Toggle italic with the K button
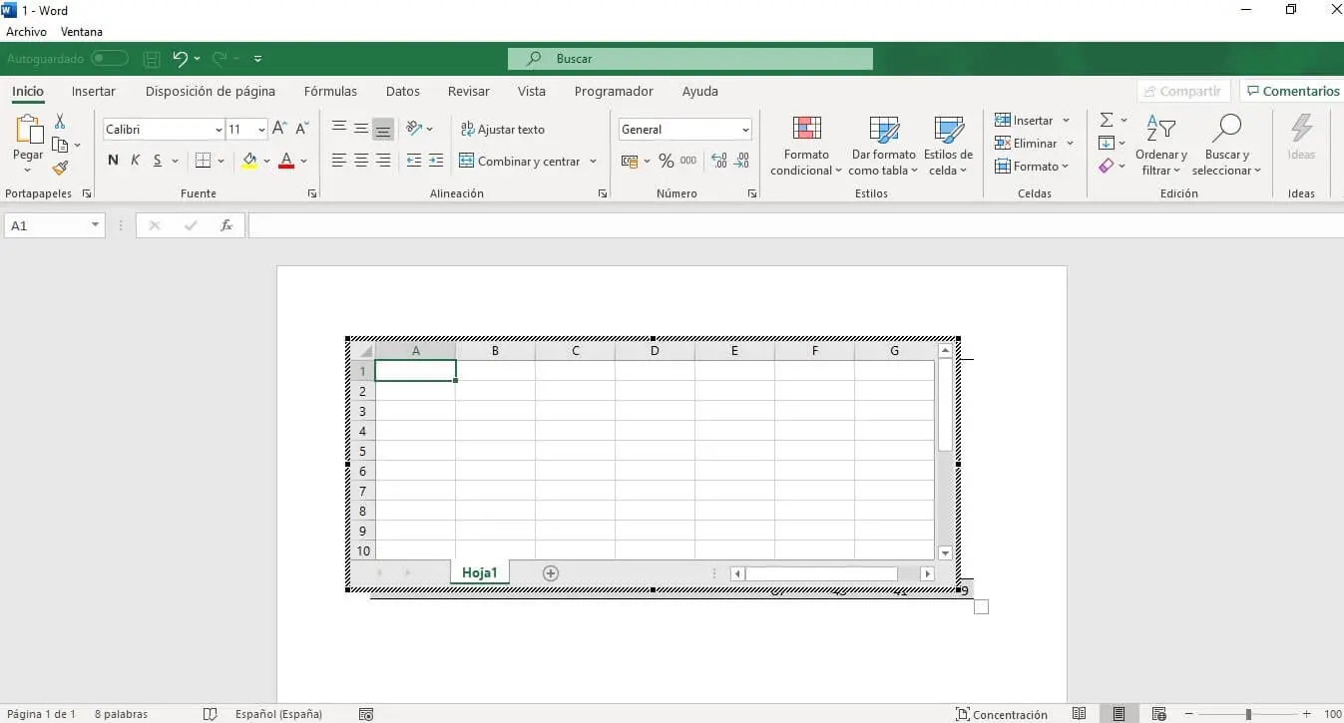 coord(135,161)
